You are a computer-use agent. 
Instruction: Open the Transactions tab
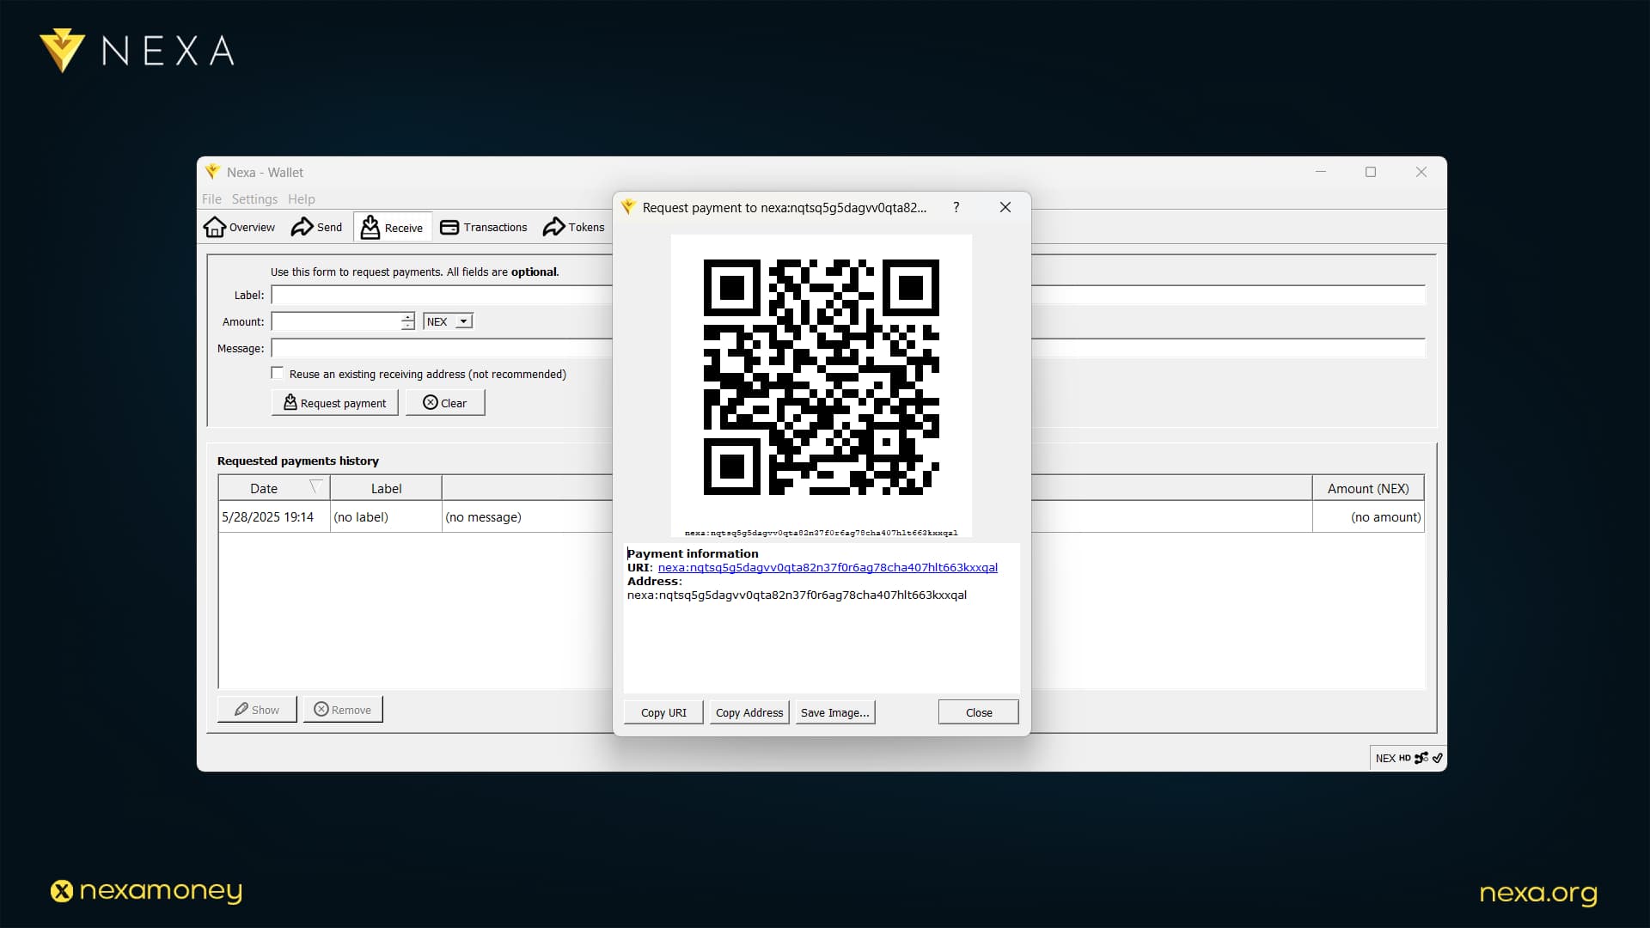pos(484,227)
